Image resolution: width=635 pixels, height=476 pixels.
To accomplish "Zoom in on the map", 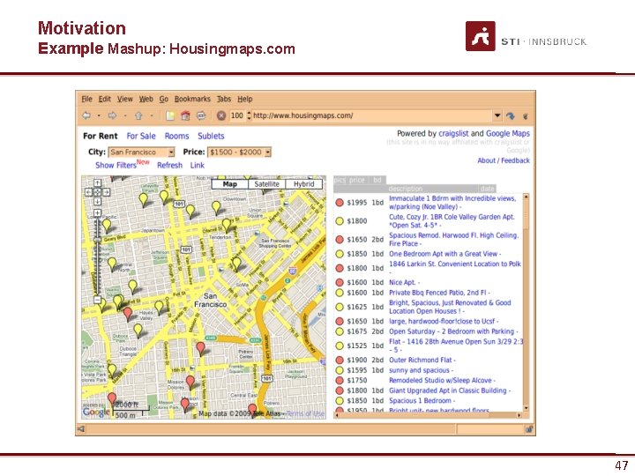I will tap(97, 212).
